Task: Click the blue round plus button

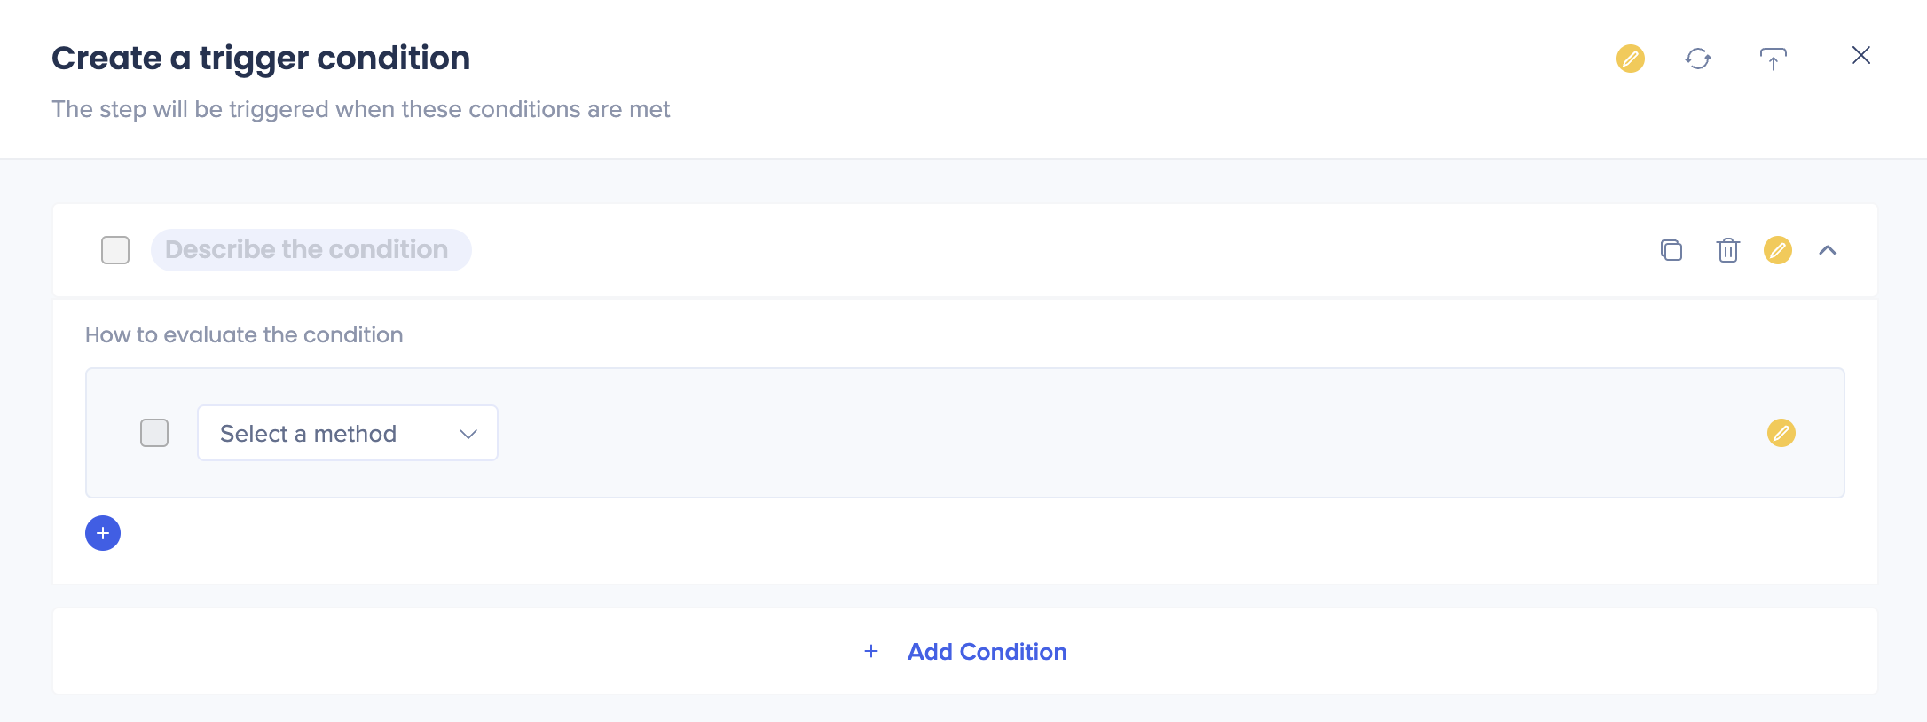Action: pyautogui.click(x=103, y=533)
